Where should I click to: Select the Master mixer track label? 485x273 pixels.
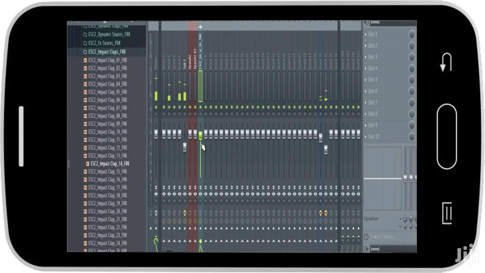(156, 63)
